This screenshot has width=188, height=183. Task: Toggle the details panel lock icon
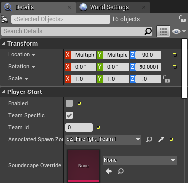(182, 19)
